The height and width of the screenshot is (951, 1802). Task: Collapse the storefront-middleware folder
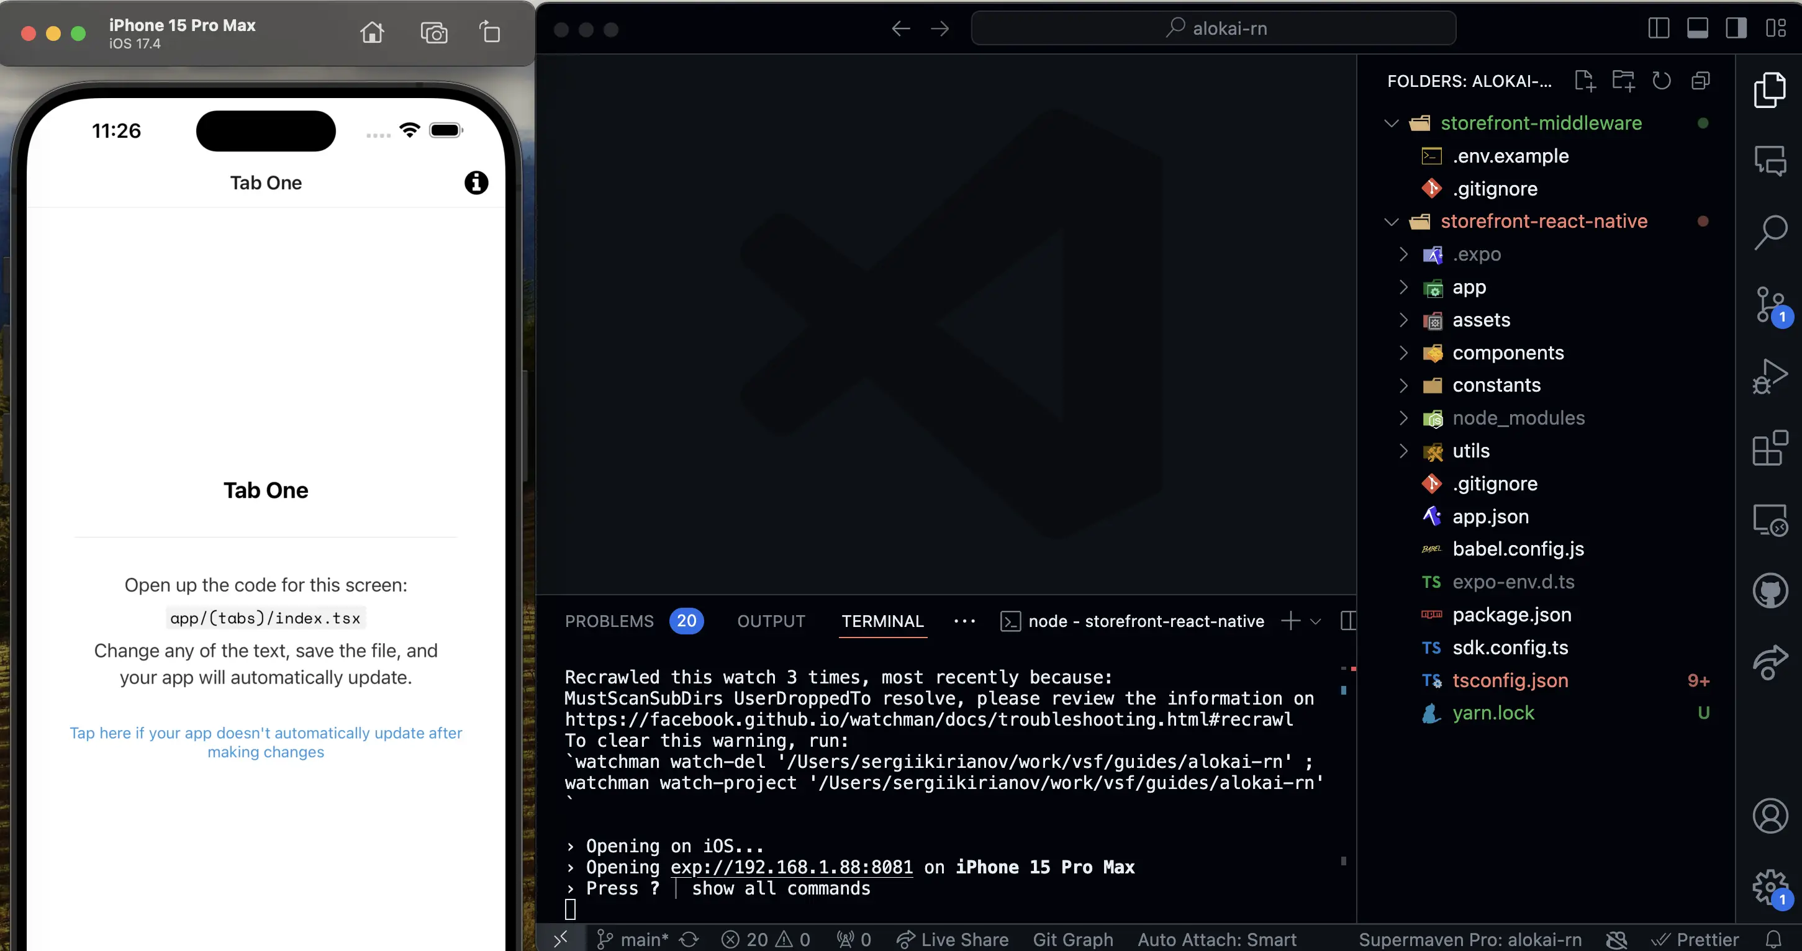pyautogui.click(x=1391, y=122)
